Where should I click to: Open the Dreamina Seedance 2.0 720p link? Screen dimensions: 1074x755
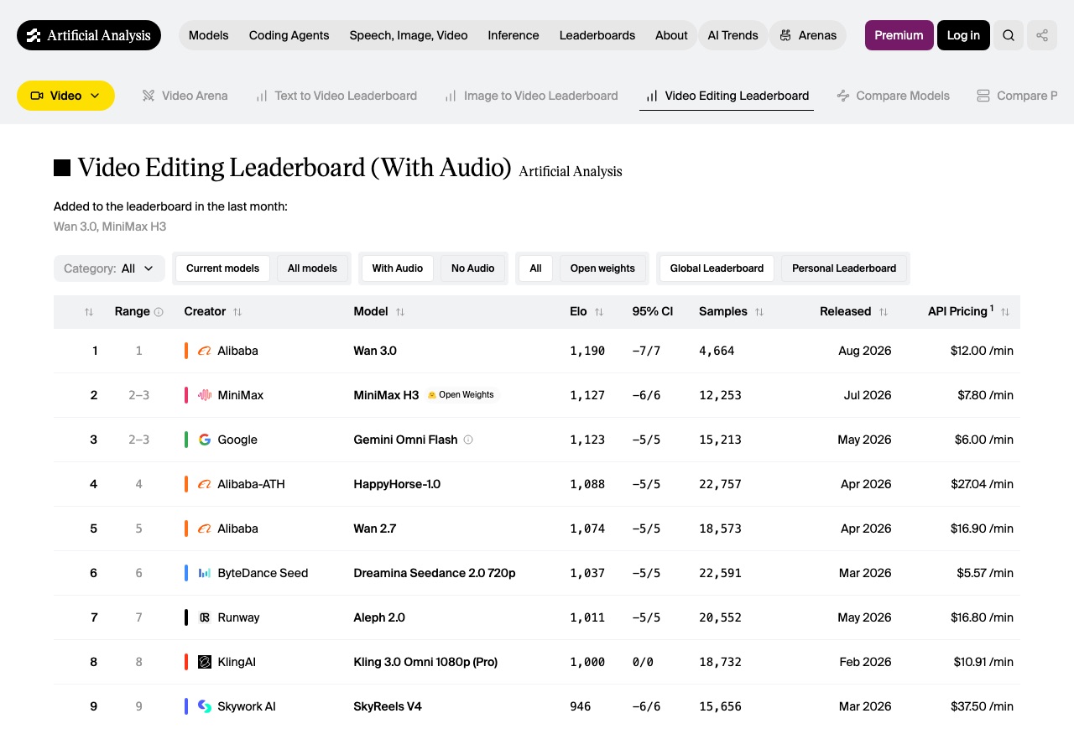pos(435,573)
